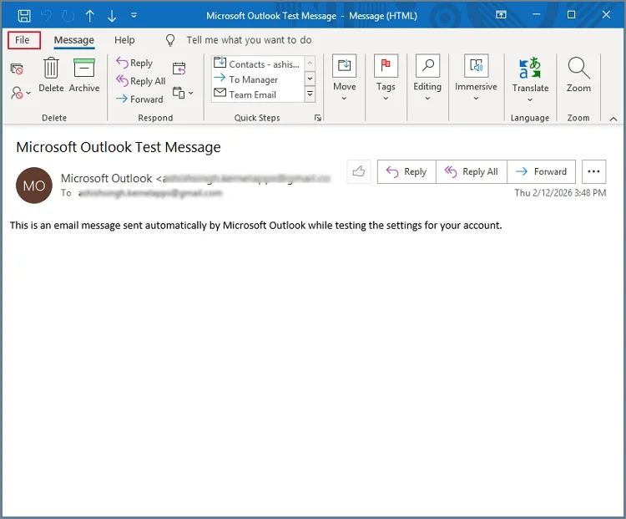
Task: Click the Ribbon Display Options icon
Action: (501, 15)
